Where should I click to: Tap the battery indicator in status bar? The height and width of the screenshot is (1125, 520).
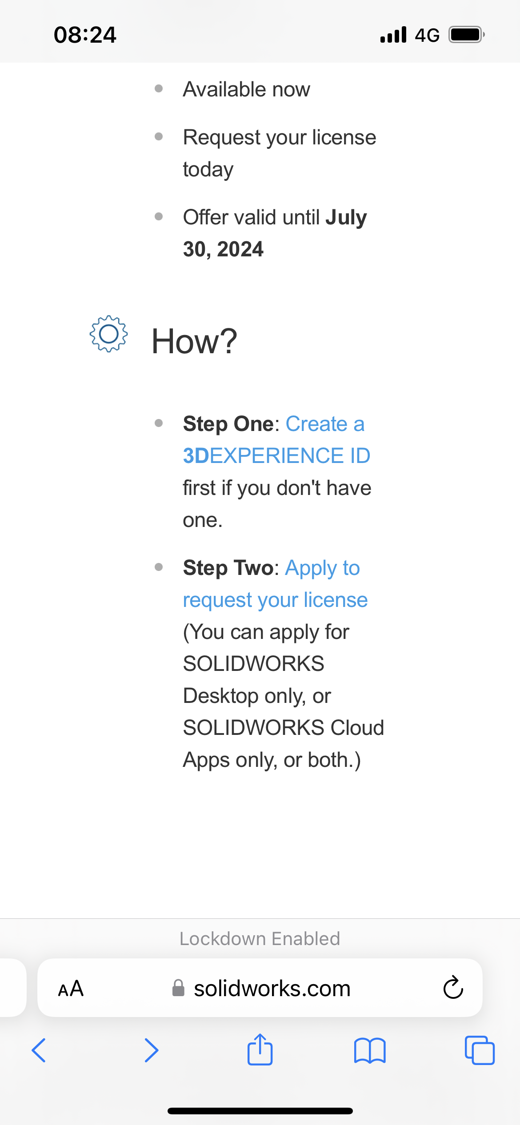466,35
